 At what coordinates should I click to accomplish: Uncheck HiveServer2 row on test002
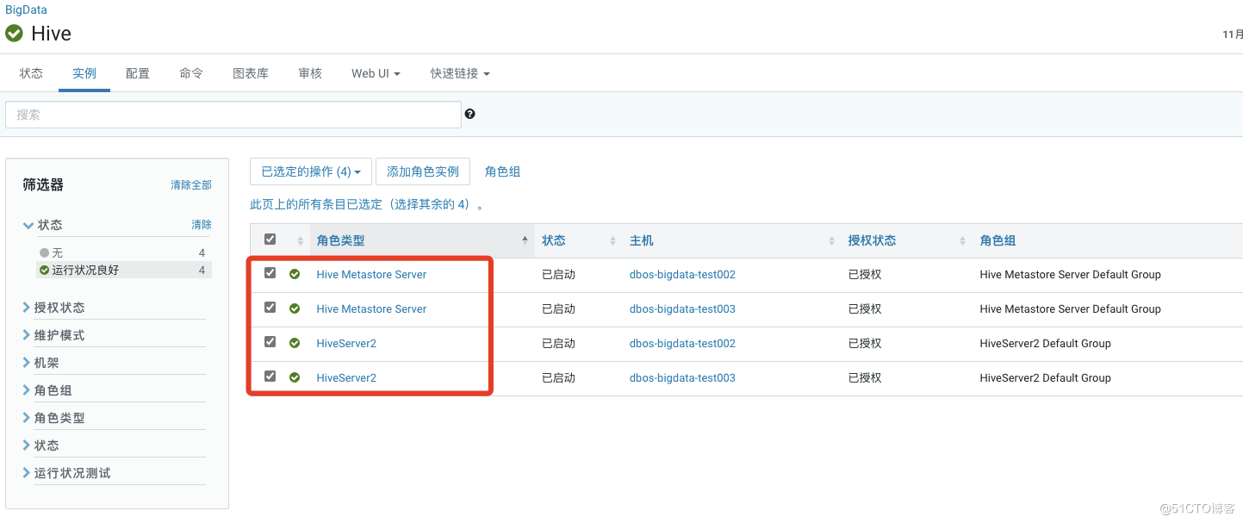pos(270,342)
